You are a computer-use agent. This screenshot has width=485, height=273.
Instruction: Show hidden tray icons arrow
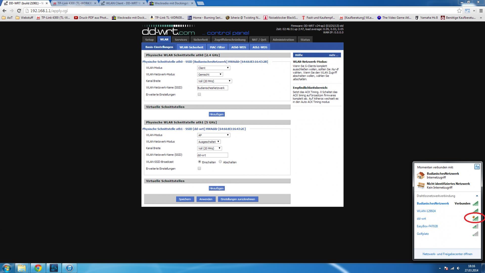point(440,268)
